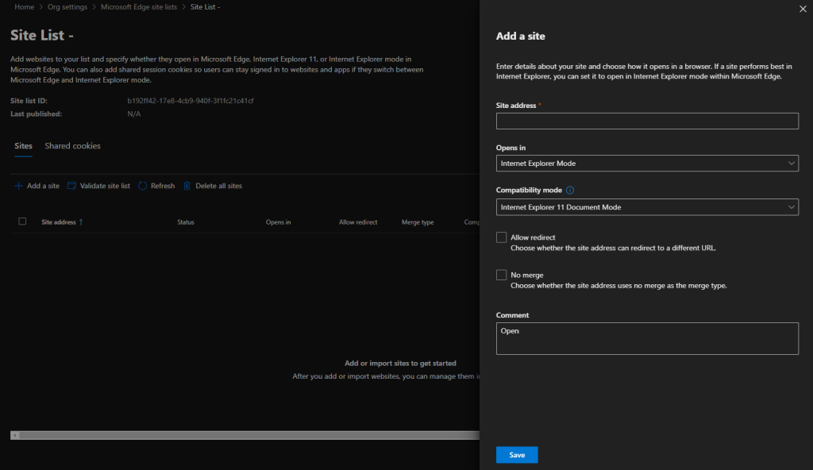Click the Compatibility mode info icon
813x470 pixels.
570,191
